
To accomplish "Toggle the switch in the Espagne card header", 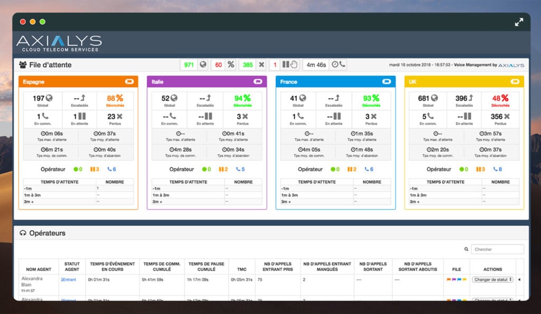I will click(129, 81).
